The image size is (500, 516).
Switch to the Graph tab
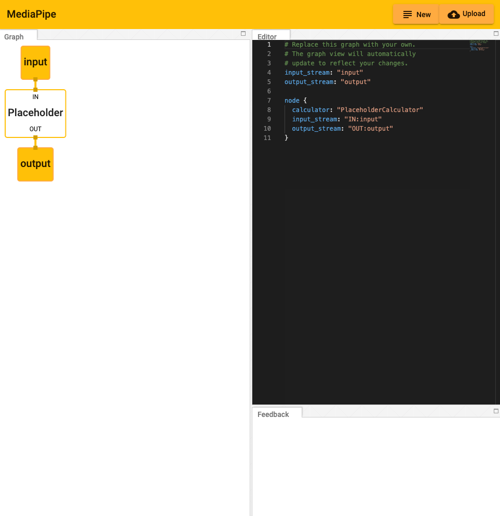pos(14,37)
